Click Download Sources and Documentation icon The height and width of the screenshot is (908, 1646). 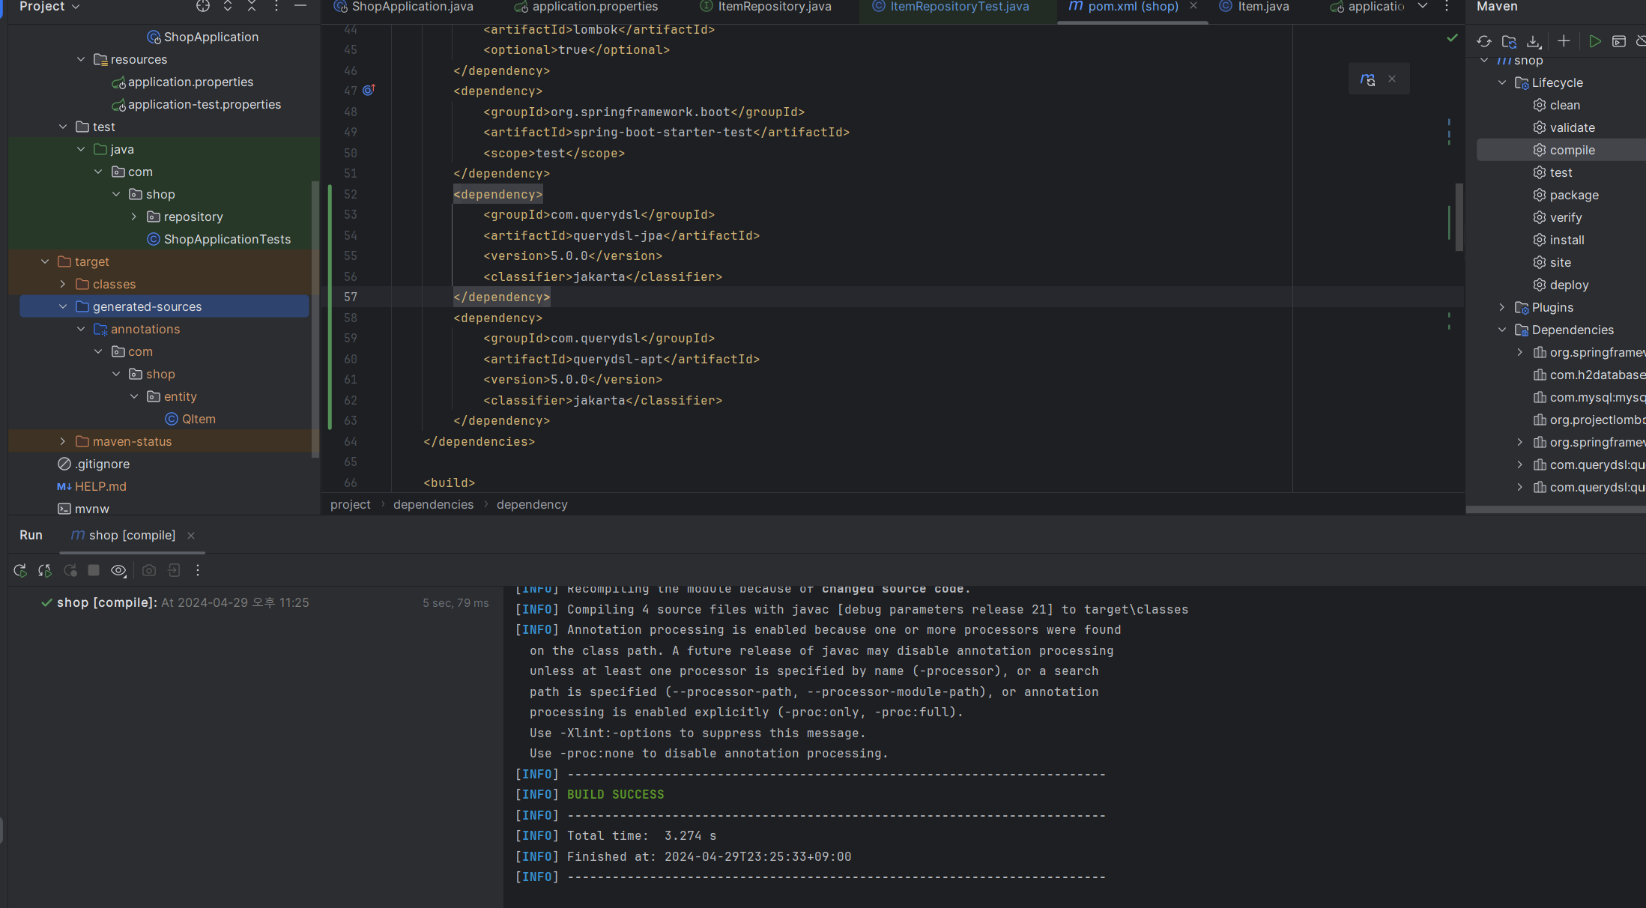point(1534,41)
